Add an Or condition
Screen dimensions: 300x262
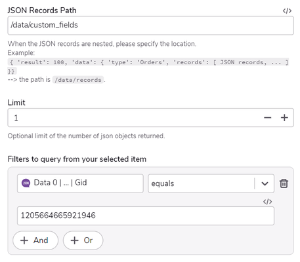click(x=83, y=240)
